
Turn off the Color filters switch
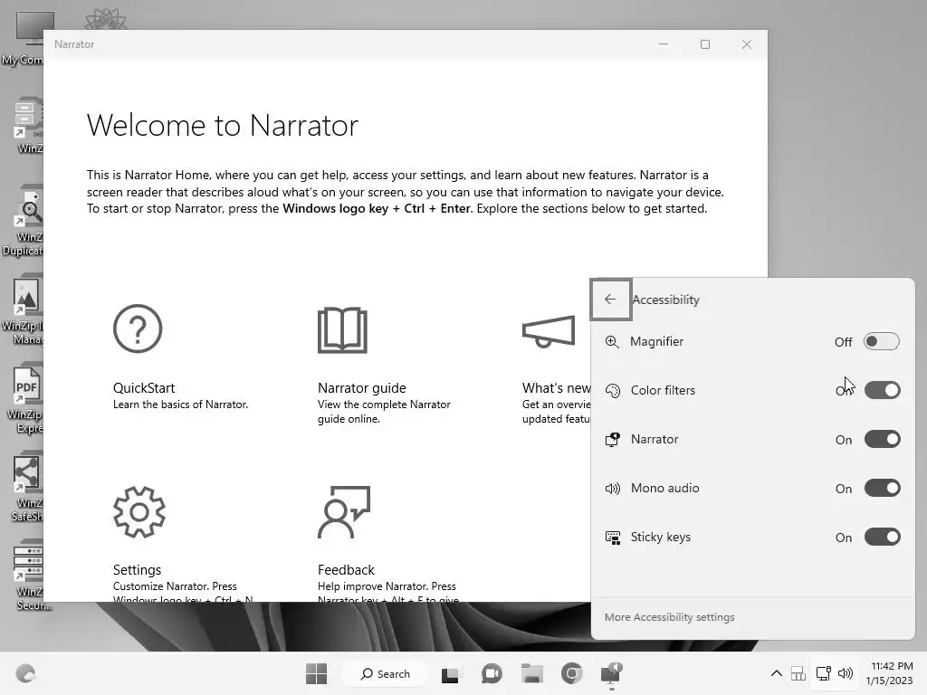882,390
